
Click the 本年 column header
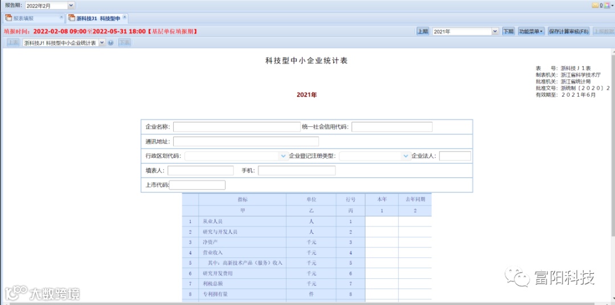382,200
